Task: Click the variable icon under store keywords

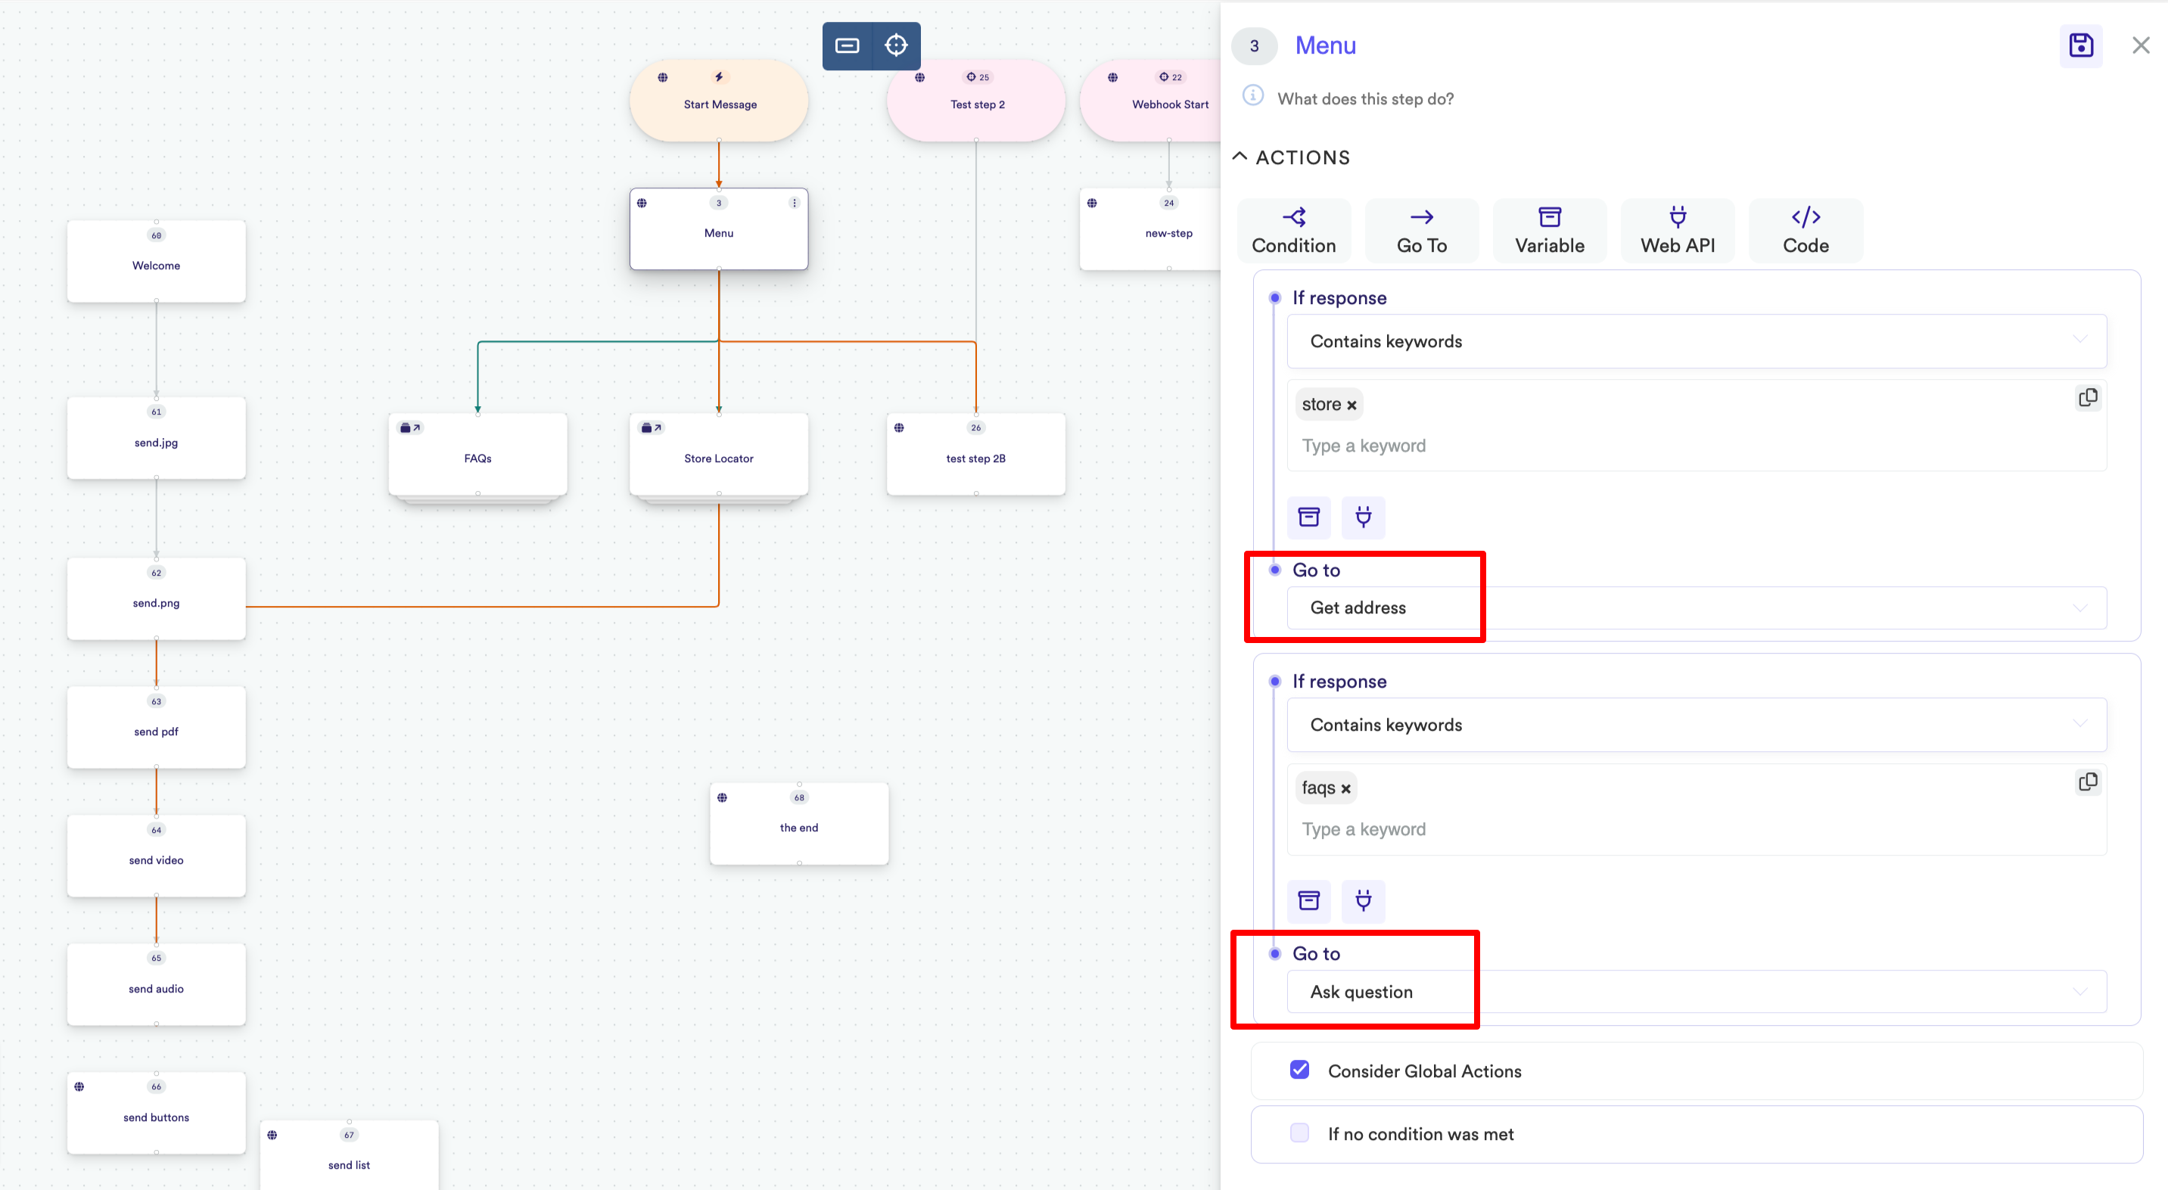Action: 1308,517
